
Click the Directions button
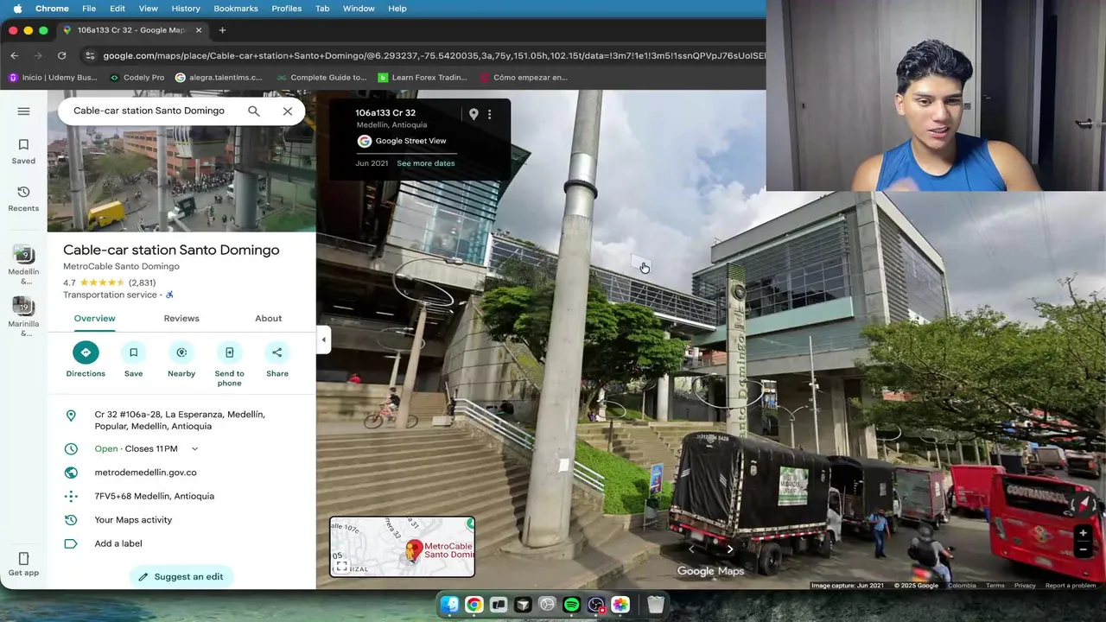tap(86, 359)
